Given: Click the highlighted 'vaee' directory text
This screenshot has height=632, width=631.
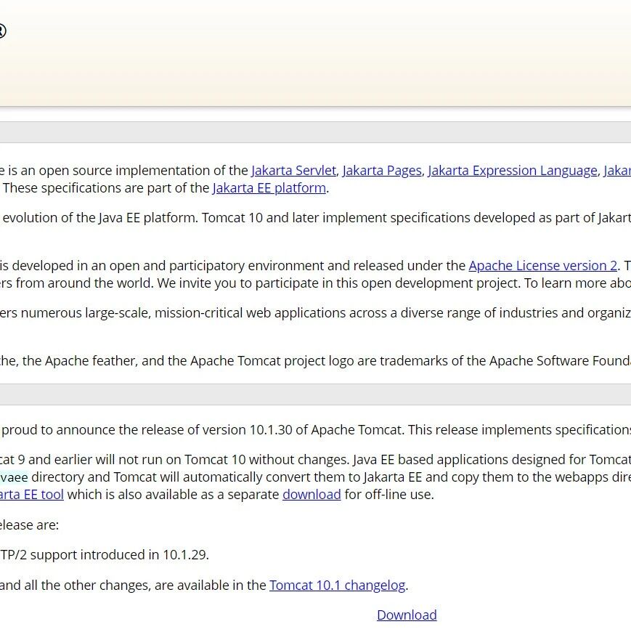Looking at the screenshot, I should (14, 477).
